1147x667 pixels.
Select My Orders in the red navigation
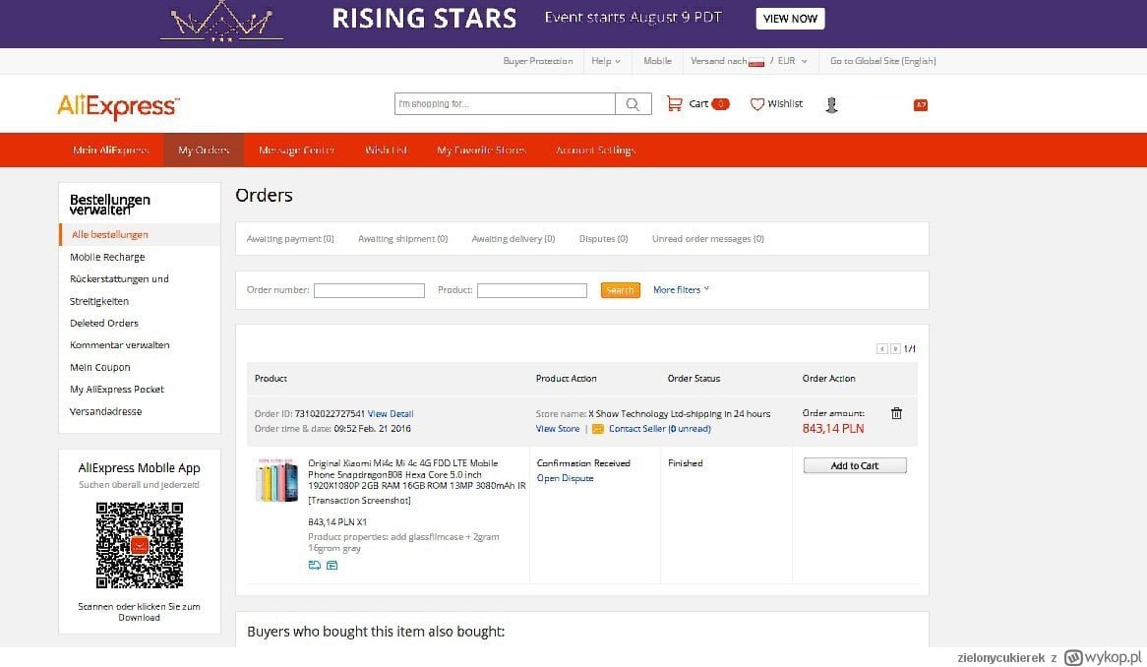(204, 150)
